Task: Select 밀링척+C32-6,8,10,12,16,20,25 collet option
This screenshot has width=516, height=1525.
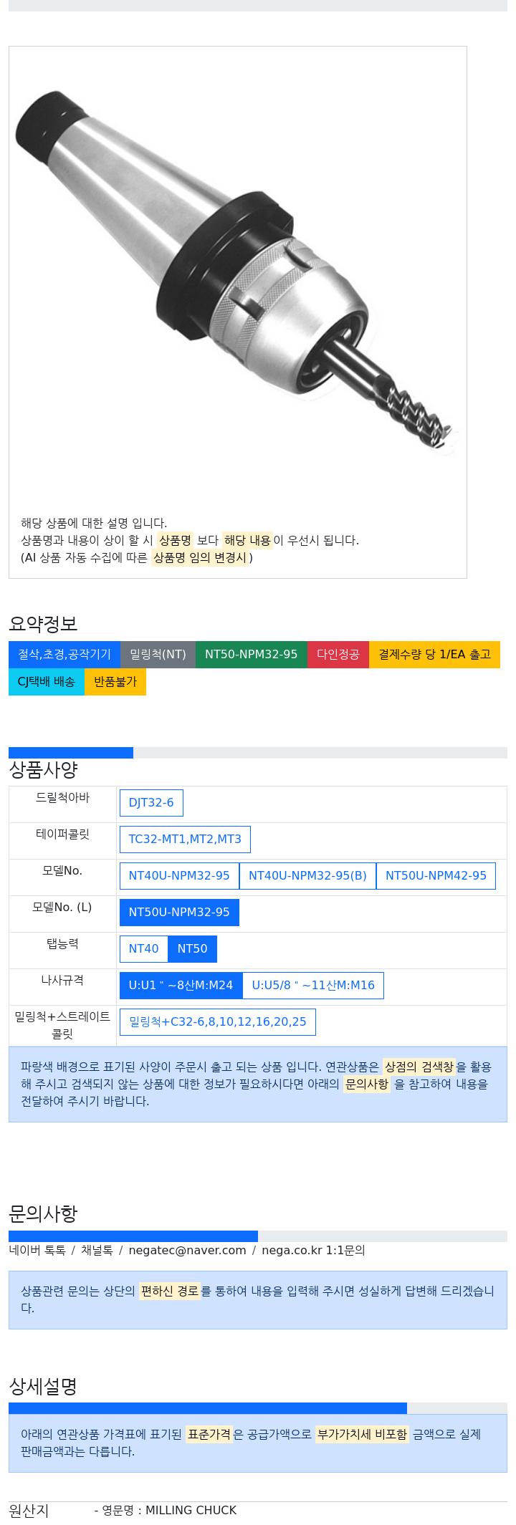Action: (x=217, y=1022)
